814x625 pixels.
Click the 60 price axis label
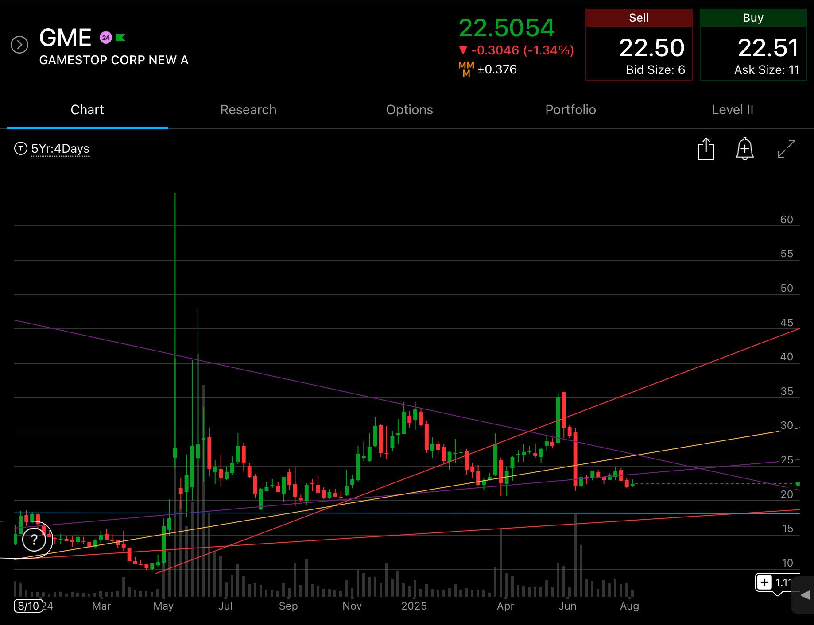(x=787, y=220)
